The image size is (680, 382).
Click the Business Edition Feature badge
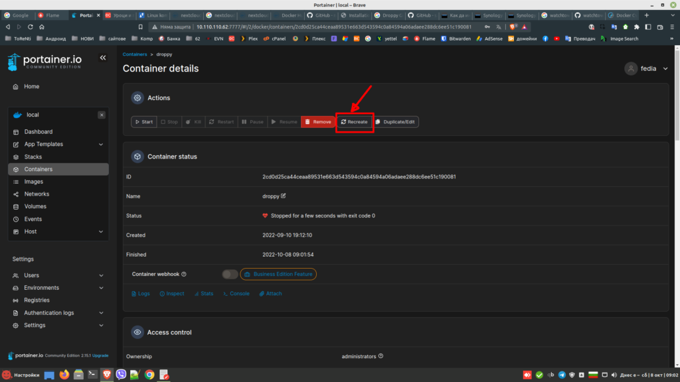tap(278, 274)
